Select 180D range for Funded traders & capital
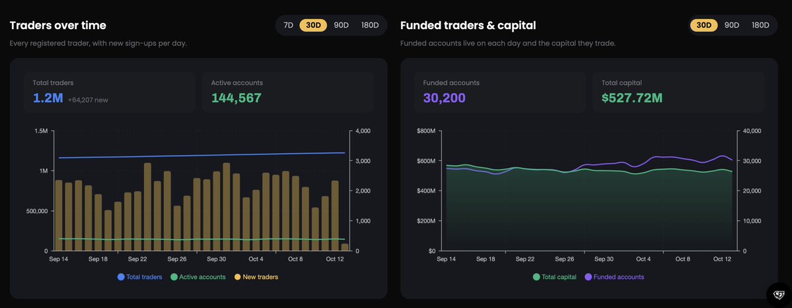Image resolution: width=792 pixels, height=308 pixels. [x=760, y=25]
